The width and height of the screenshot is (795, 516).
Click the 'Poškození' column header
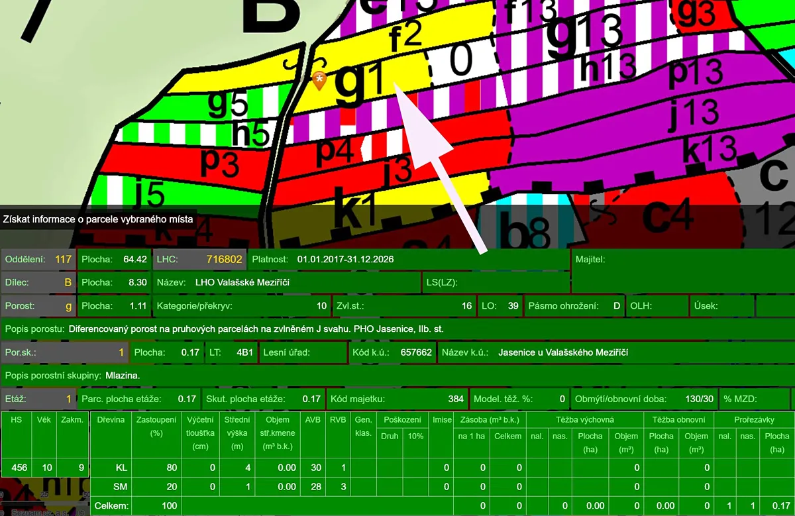pos(402,419)
